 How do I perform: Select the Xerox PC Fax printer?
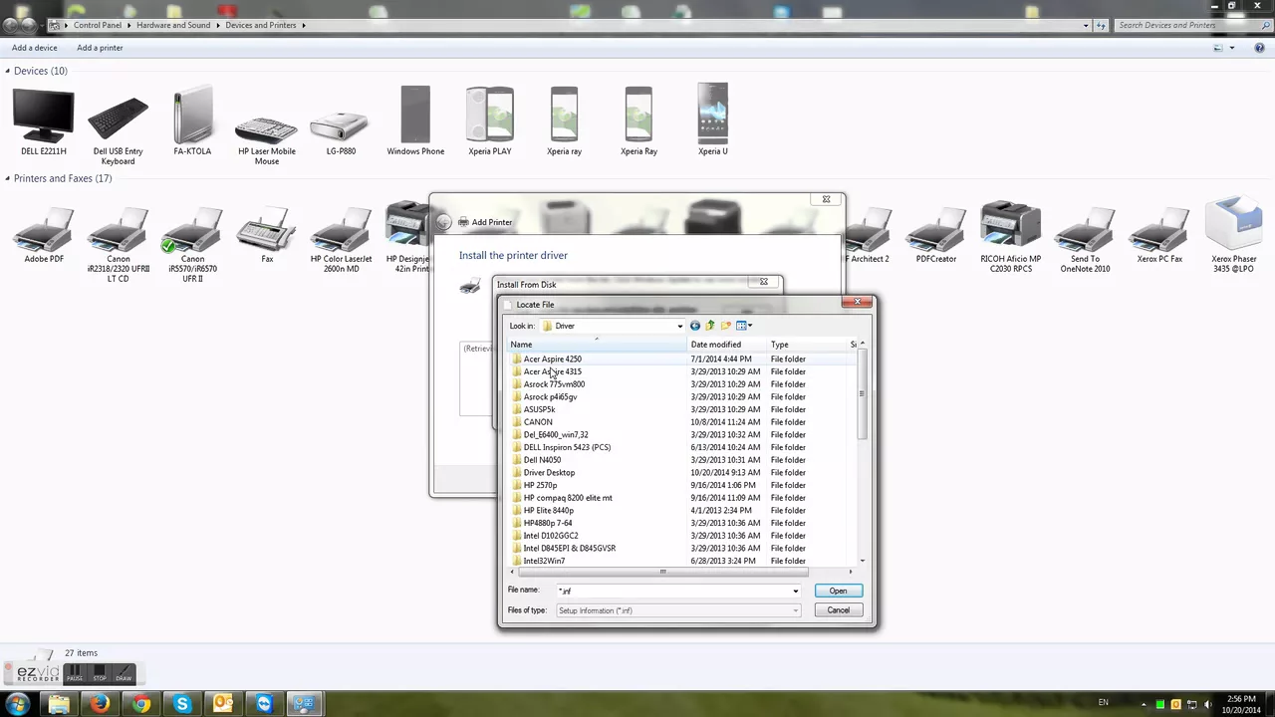[1159, 234]
